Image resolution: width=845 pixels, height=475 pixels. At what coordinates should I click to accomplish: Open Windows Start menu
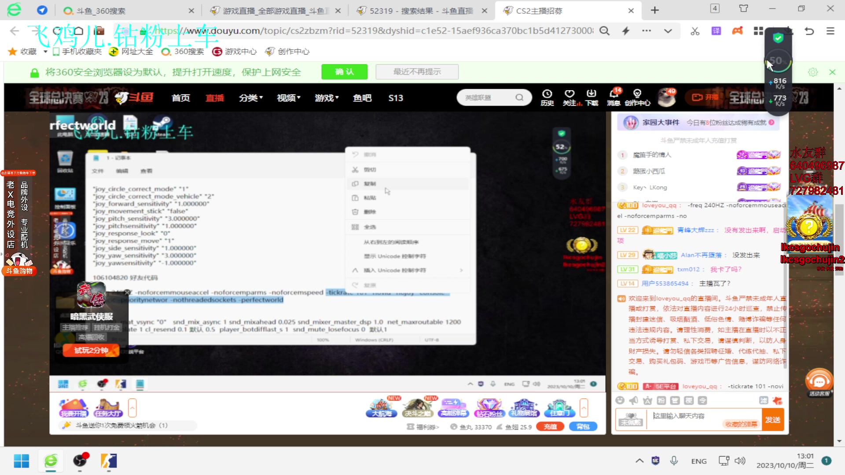click(x=21, y=461)
